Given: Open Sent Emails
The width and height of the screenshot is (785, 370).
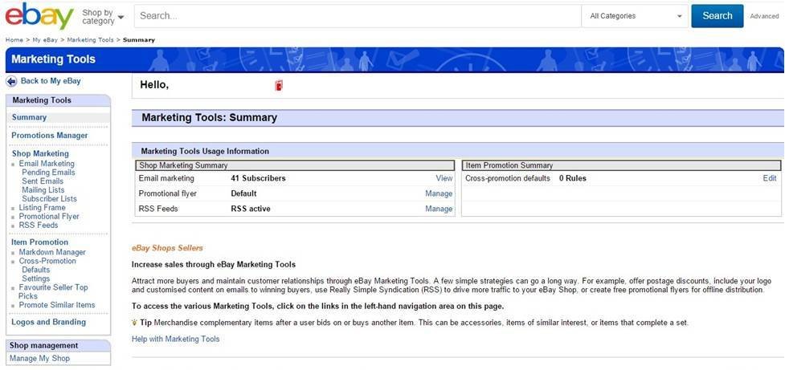Looking at the screenshot, I should [x=43, y=181].
